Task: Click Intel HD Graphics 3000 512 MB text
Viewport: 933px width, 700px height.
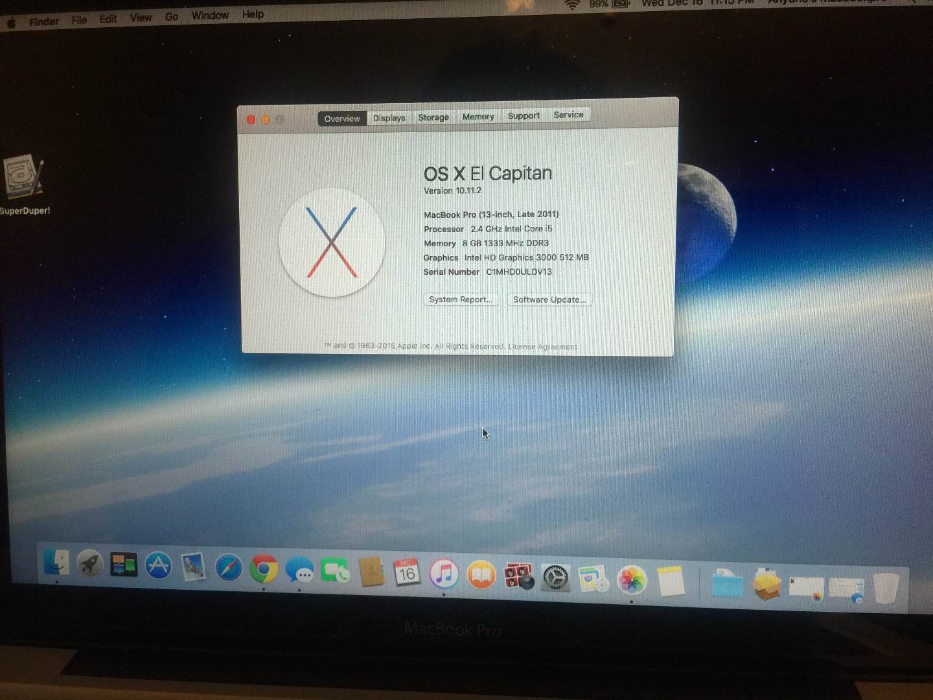Action: point(526,257)
